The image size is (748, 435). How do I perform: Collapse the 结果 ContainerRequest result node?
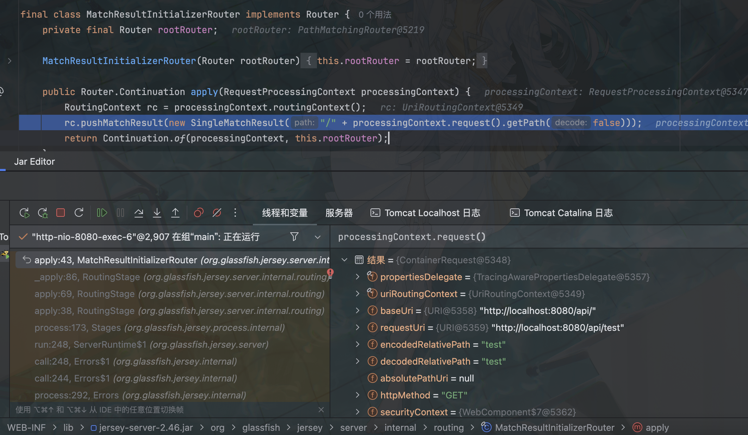(x=344, y=260)
